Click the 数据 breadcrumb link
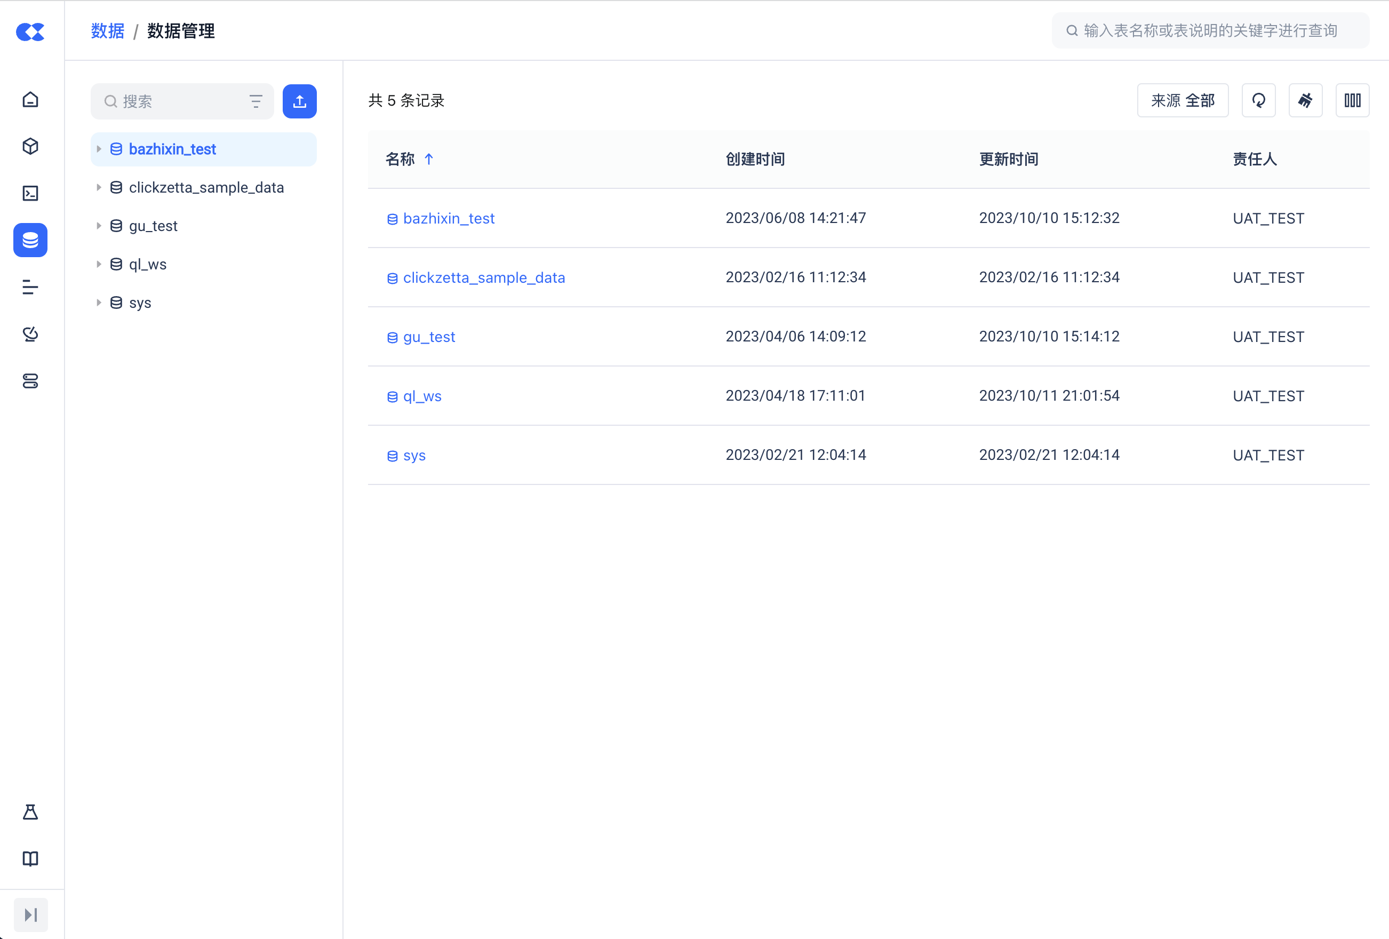This screenshot has width=1389, height=939. tap(108, 31)
